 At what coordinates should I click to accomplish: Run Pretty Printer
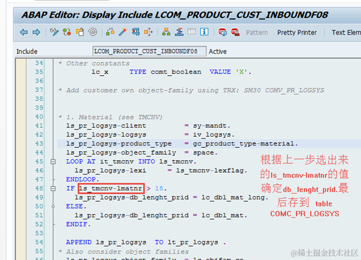297,32
